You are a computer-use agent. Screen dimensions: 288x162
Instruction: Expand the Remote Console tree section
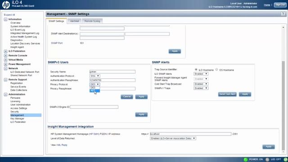(5, 55)
